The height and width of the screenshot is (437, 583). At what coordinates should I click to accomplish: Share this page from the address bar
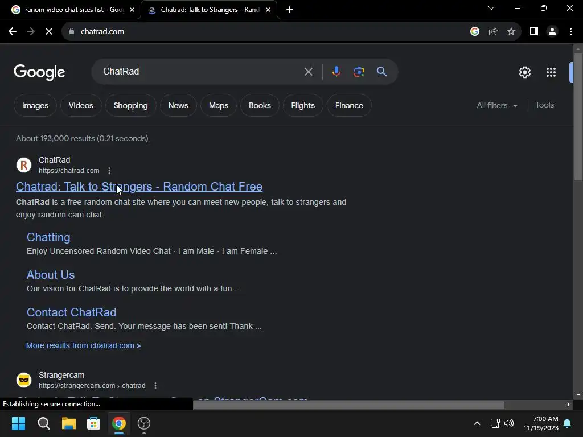click(493, 32)
